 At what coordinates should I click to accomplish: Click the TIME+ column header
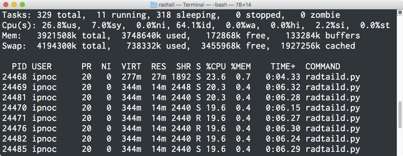(283, 66)
